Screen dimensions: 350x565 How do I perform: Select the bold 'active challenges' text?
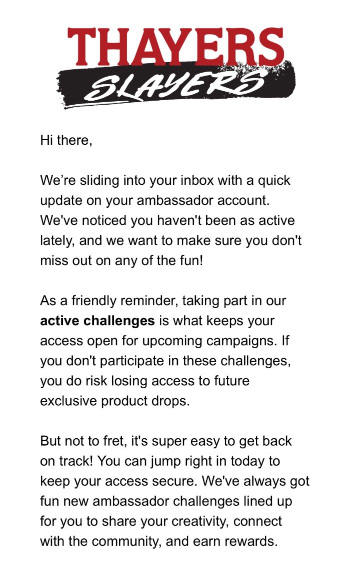[x=97, y=321]
